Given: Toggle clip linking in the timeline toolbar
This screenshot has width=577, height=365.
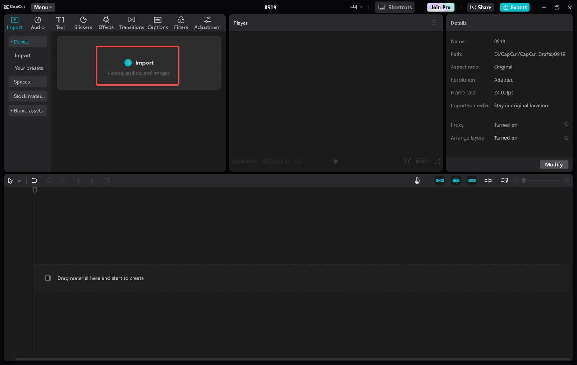Looking at the screenshot, I should pos(472,180).
